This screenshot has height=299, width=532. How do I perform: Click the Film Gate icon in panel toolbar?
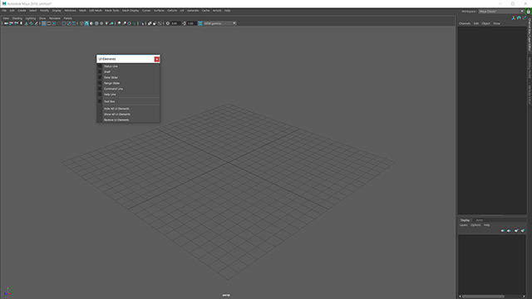tap(49, 23)
